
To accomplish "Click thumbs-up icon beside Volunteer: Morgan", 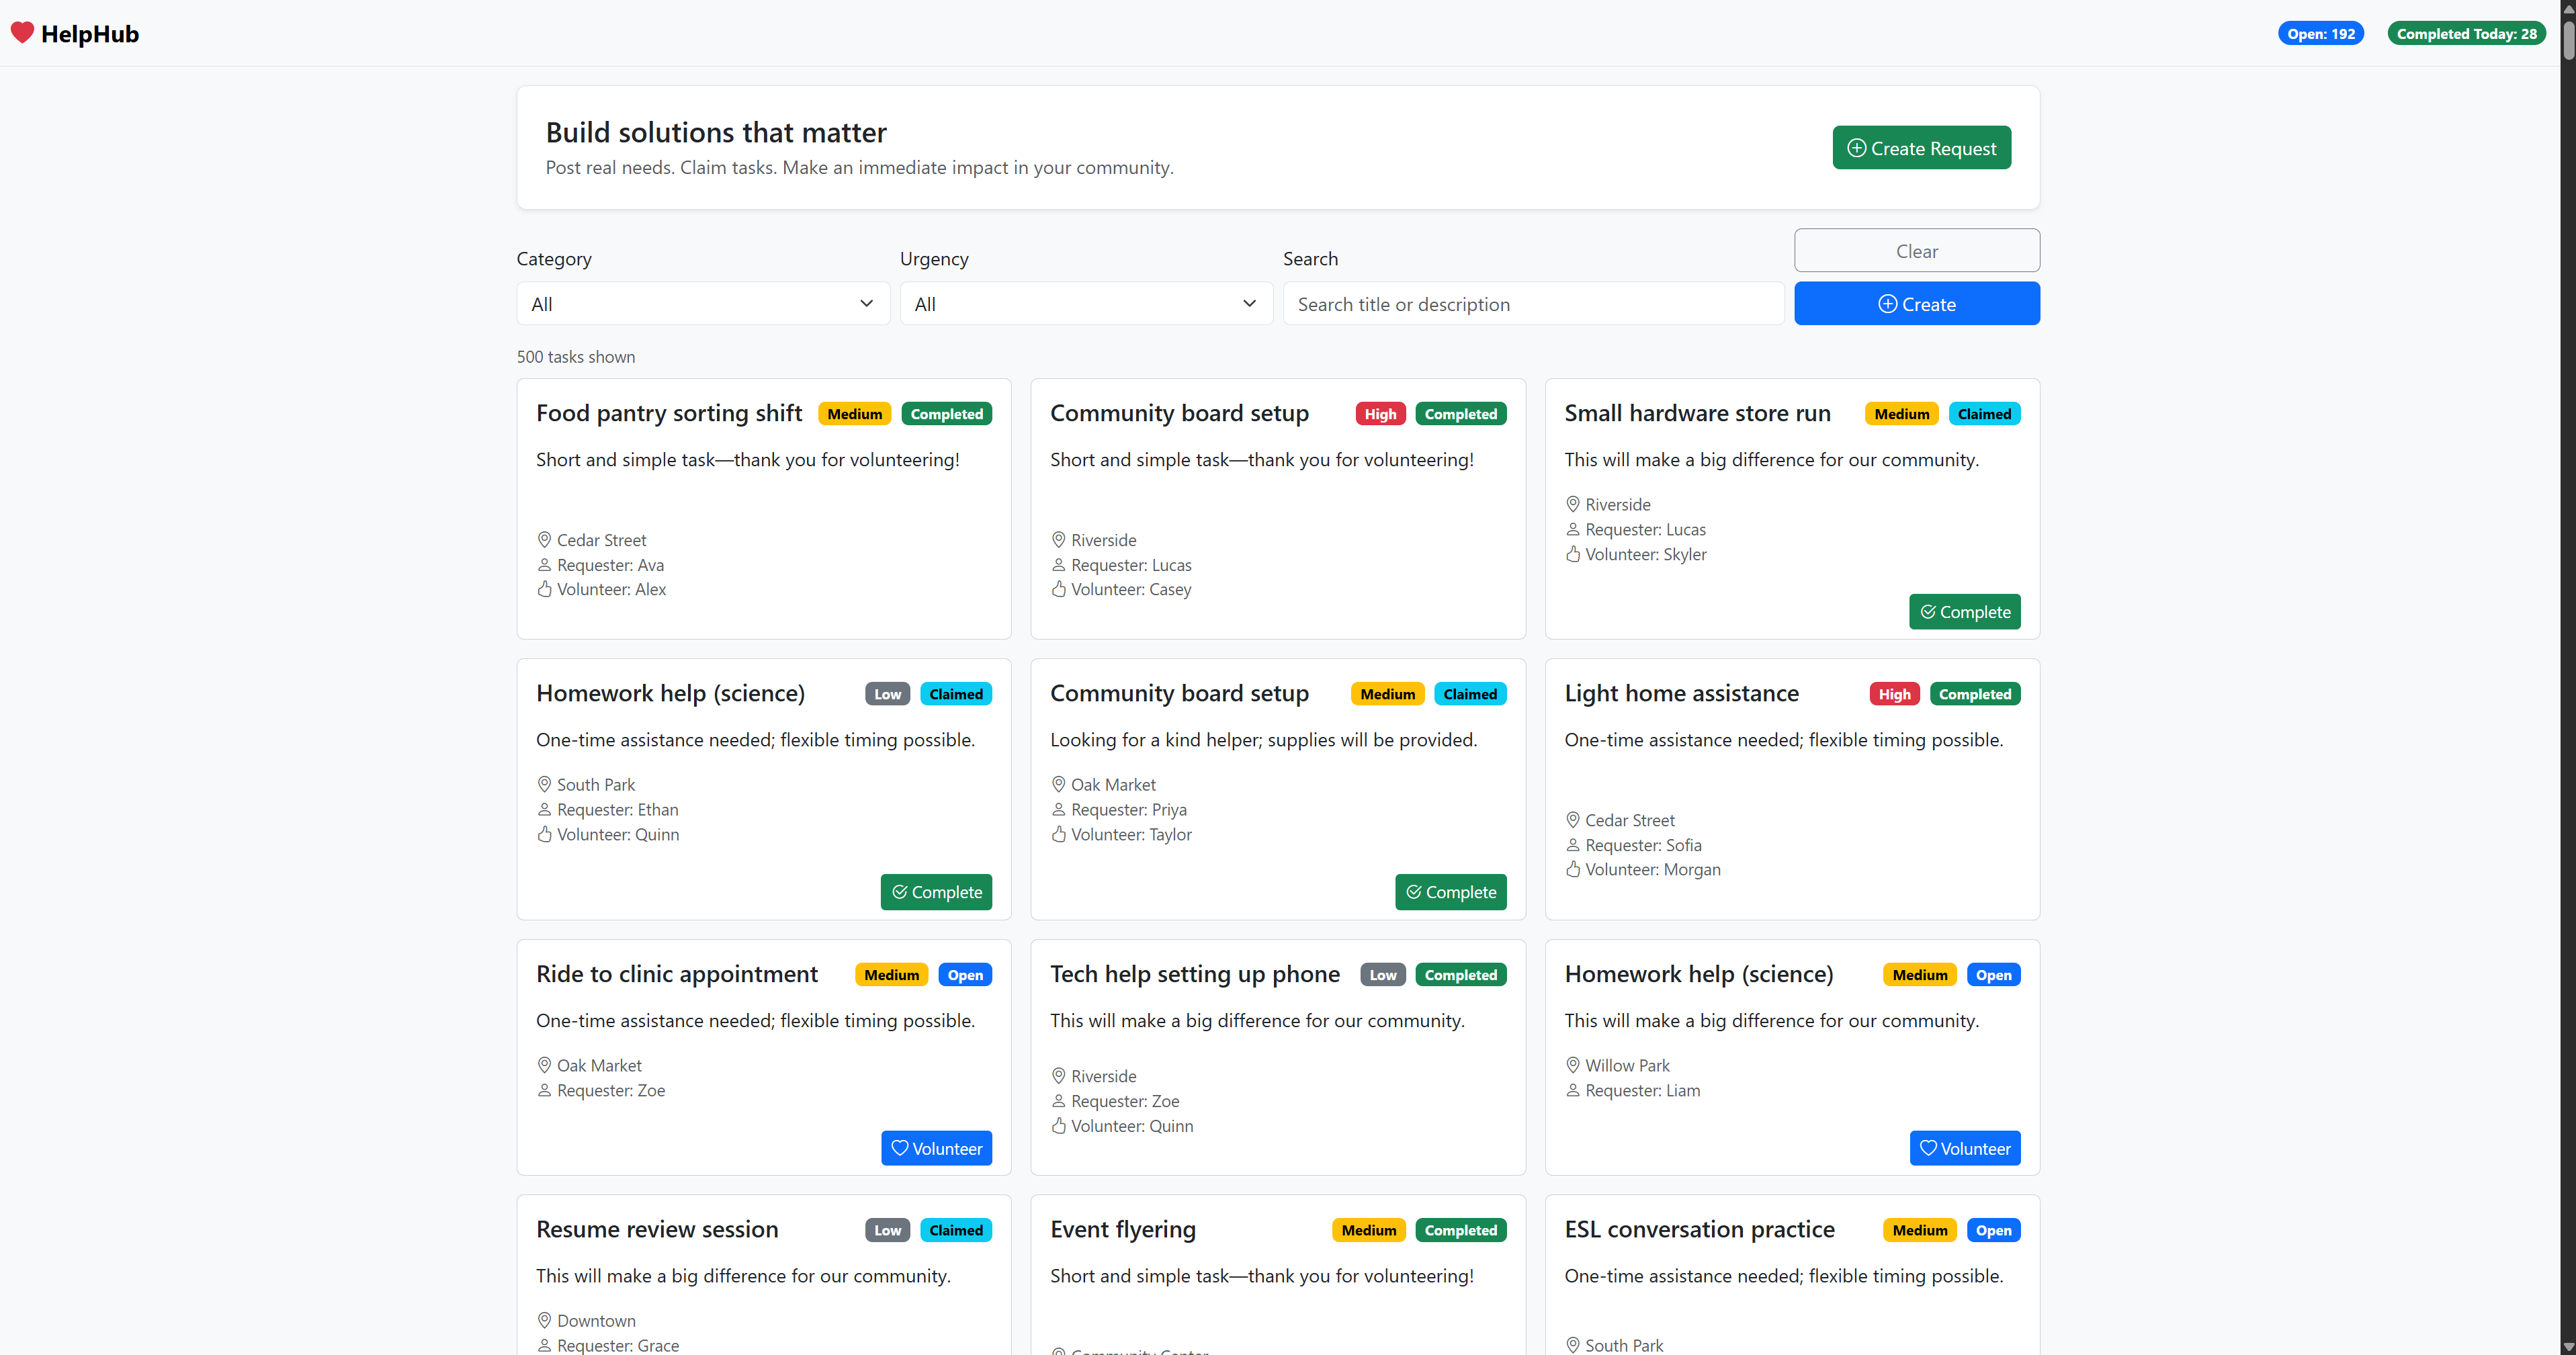I will coord(1572,869).
